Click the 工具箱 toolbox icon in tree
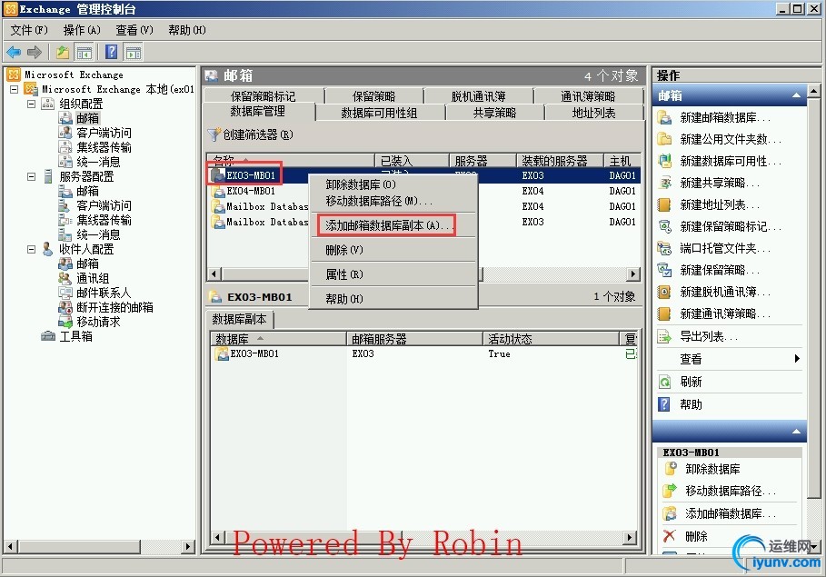Screen dimensions: 826x577 [48, 336]
